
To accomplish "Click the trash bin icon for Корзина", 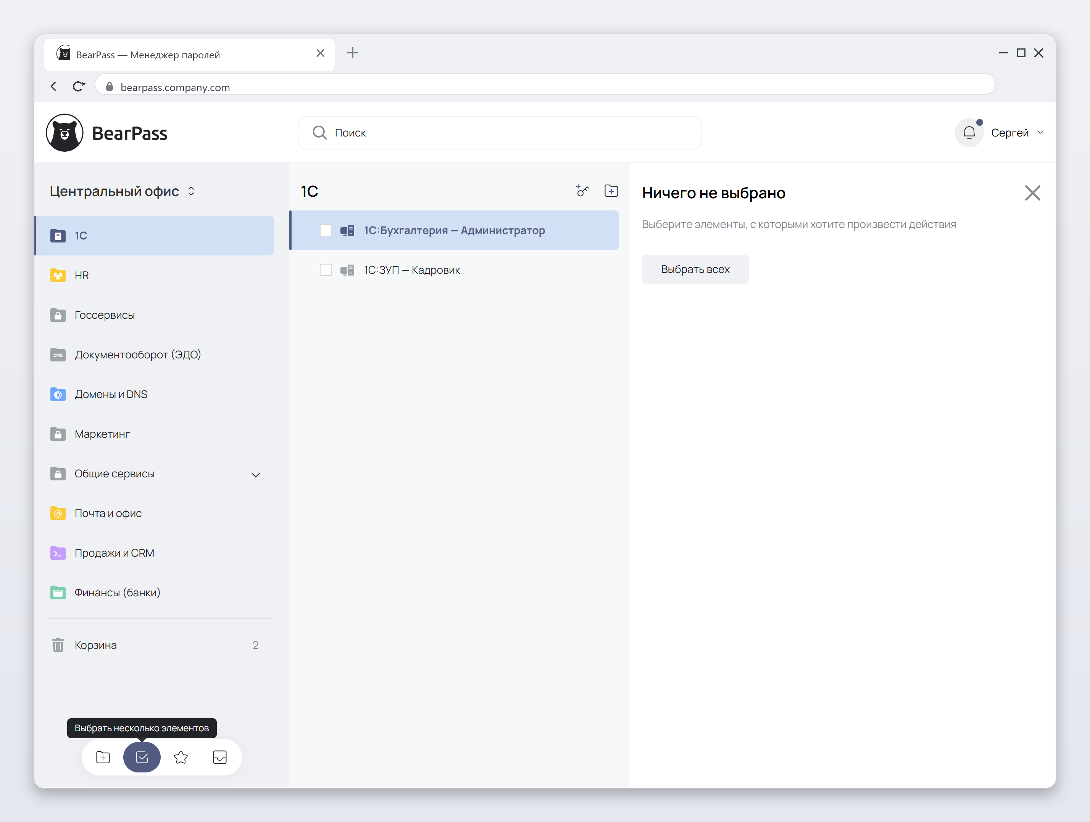I will pos(58,645).
